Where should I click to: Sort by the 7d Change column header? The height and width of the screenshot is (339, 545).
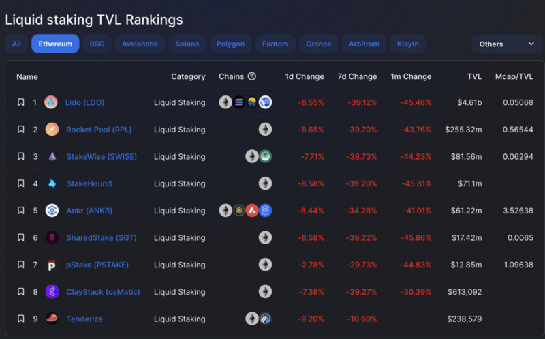(x=357, y=76)
